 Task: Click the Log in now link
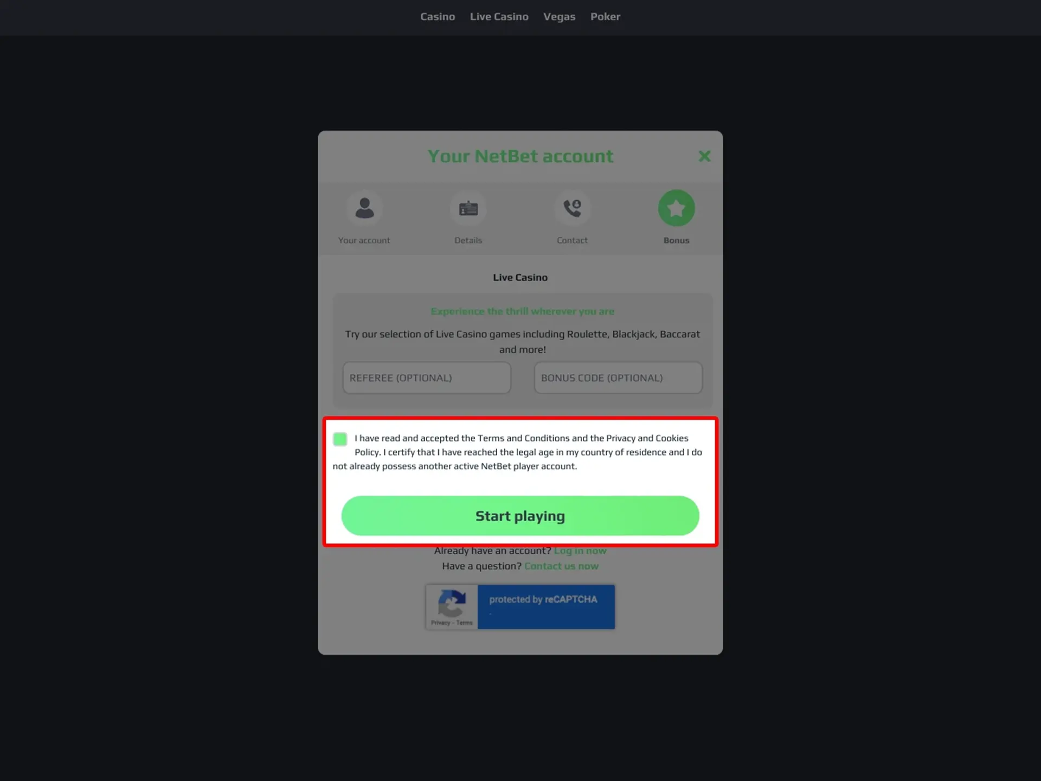pos(580,549)
